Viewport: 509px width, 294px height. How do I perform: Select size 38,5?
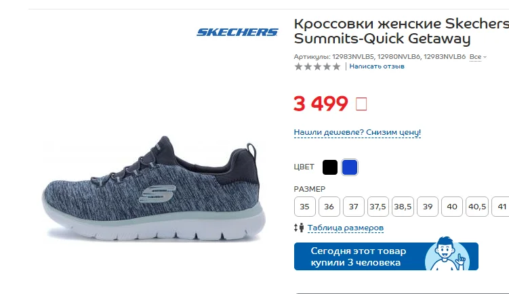pyautogui.click(x=403, y=207)
